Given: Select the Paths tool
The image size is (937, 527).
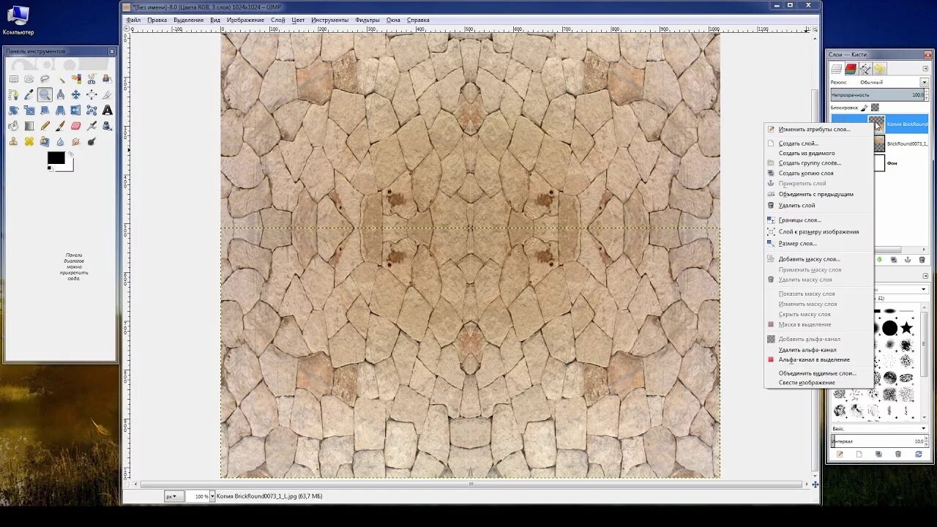Looking at the screenshot, I should (x=14, y=94).
